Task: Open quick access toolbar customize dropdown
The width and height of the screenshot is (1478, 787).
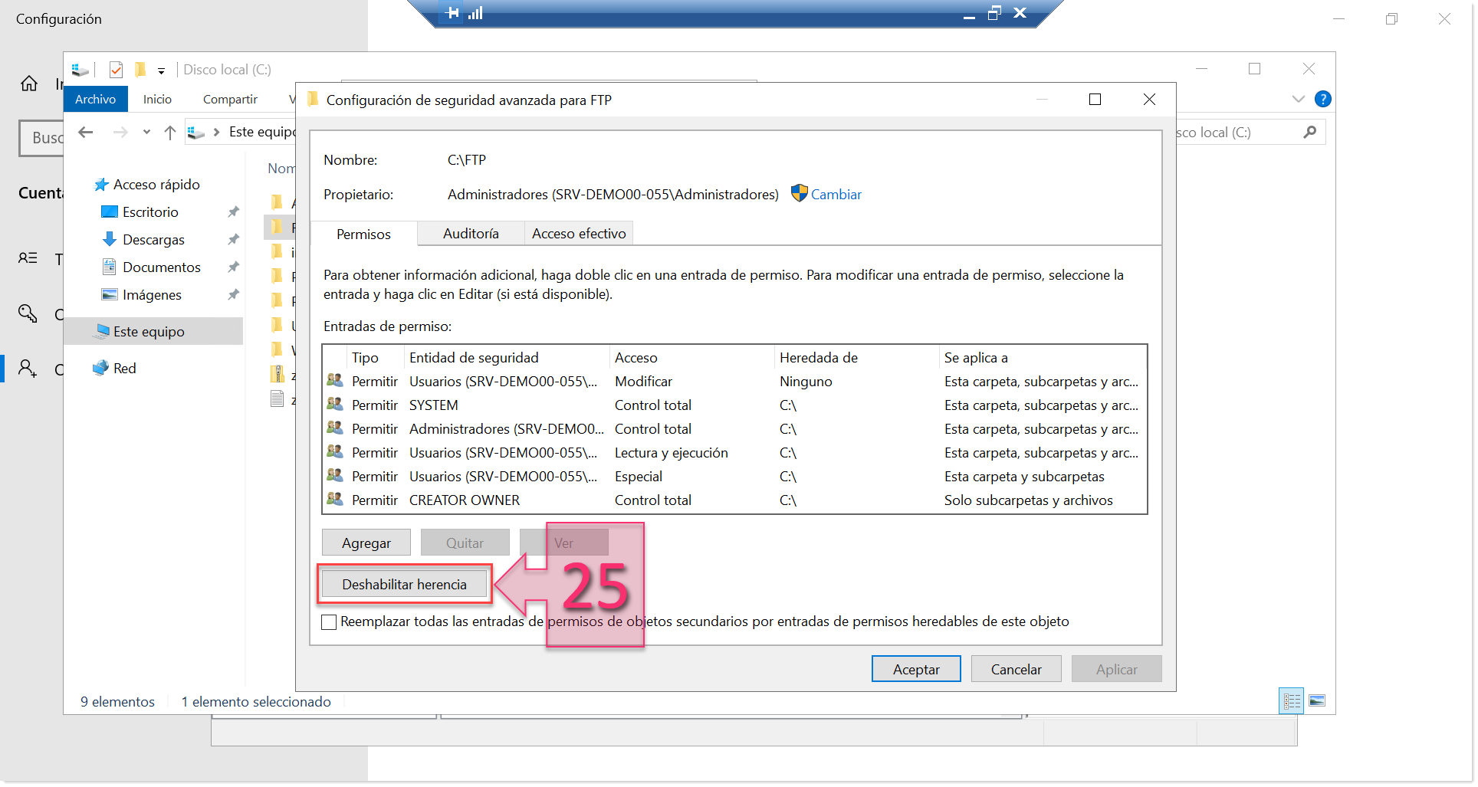Action: [161, 71]
